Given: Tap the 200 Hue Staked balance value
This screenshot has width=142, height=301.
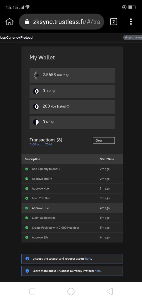Looking at the screenshot, I should (46, 106).
